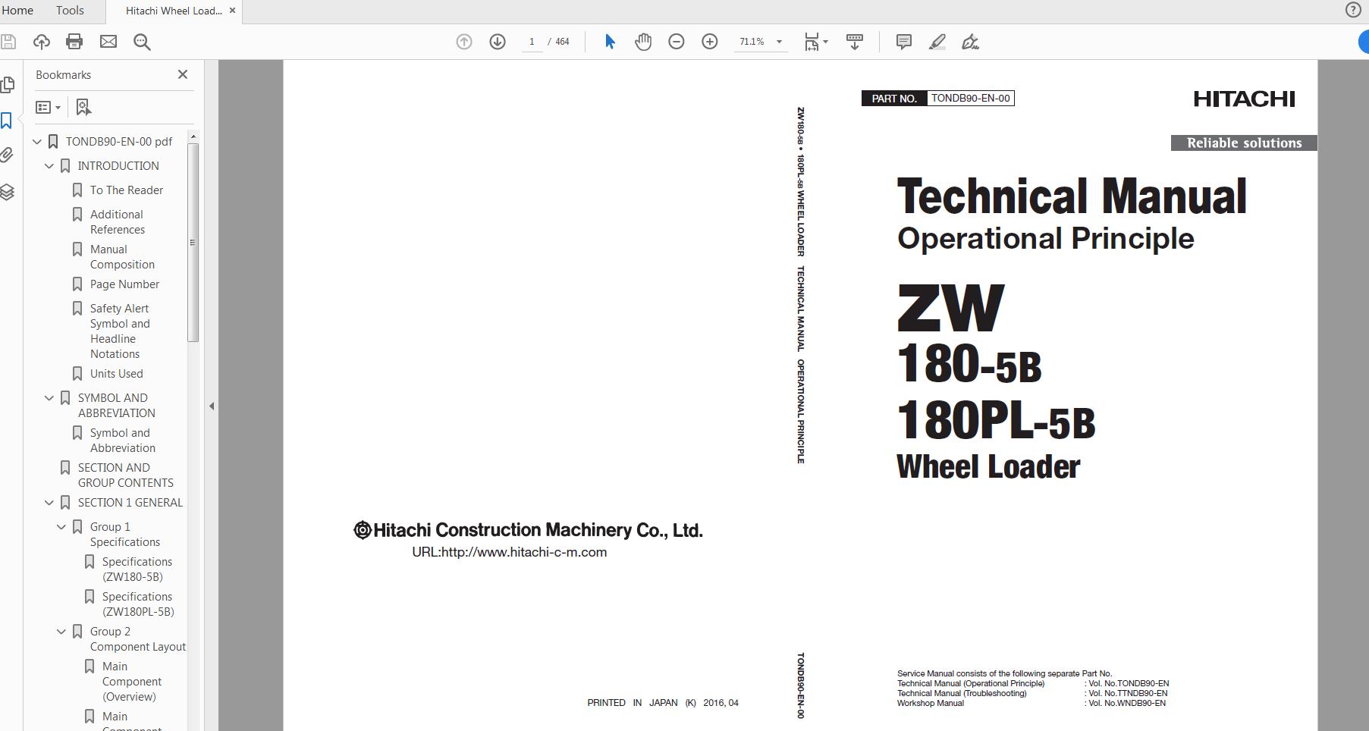The image size is (1369, 731).
Task: Open the page thumbnails panel icon
Action: [x=8, y=84]
